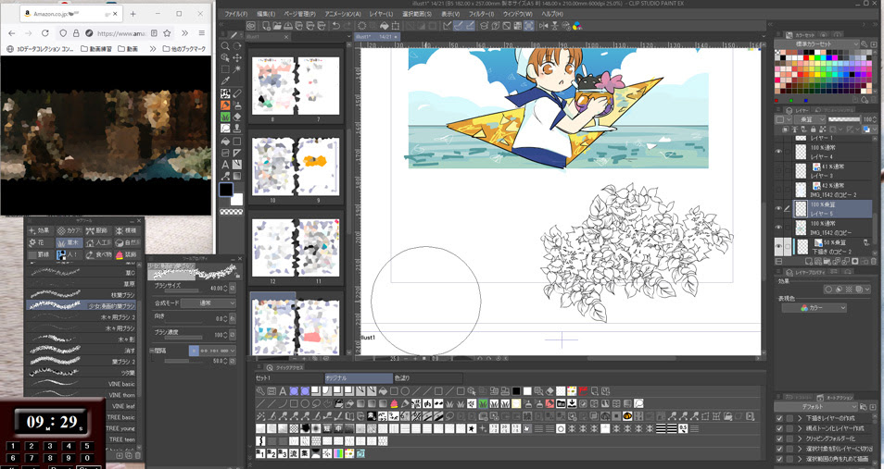Open the 動画練習 bookmark folder
Screen dimensions: 884x469
click(x=95, y=49)
